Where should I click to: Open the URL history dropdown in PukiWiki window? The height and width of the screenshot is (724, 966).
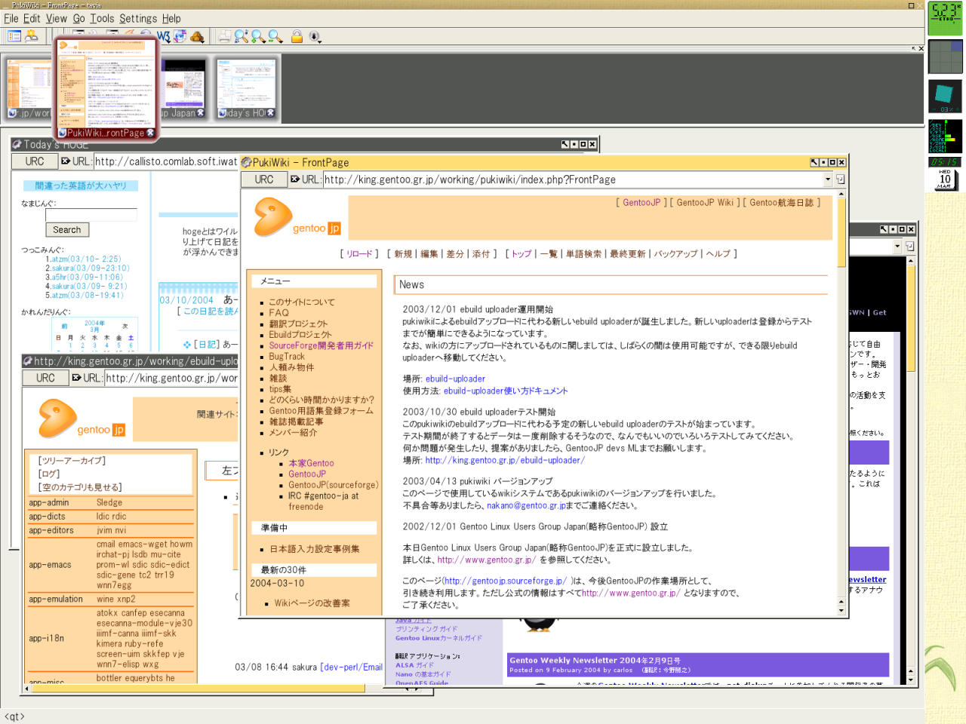(828, 179)
